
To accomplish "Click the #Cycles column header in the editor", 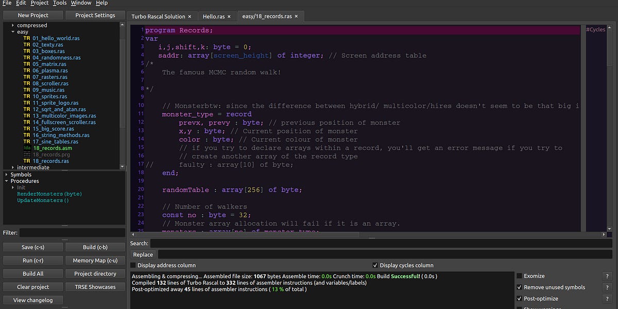I will click(595, 29).
